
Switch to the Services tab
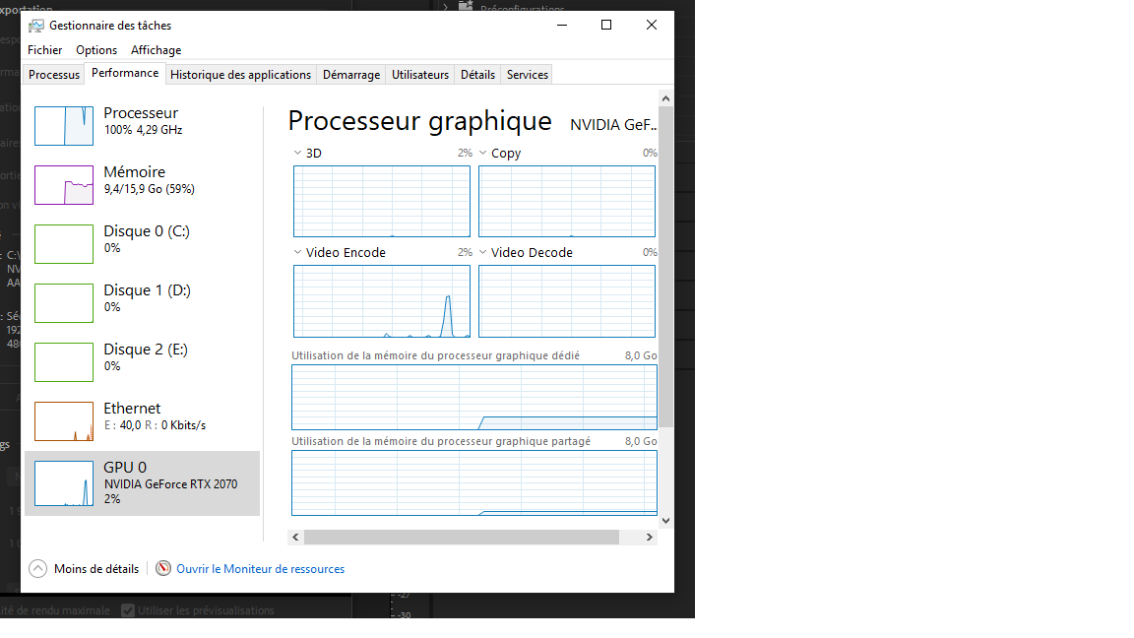coord(527,74)
